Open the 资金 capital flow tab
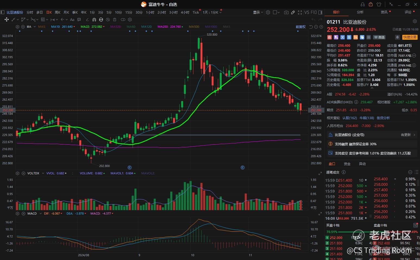 click(347, 164)
